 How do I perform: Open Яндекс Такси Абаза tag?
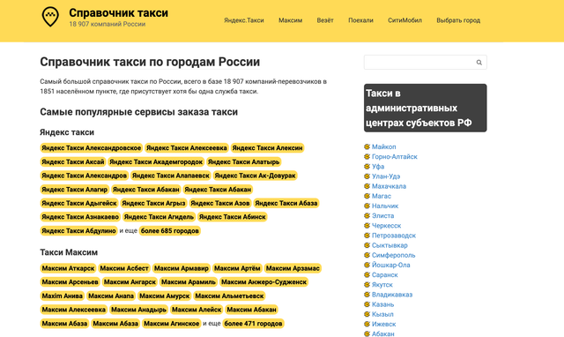[286, 204]
